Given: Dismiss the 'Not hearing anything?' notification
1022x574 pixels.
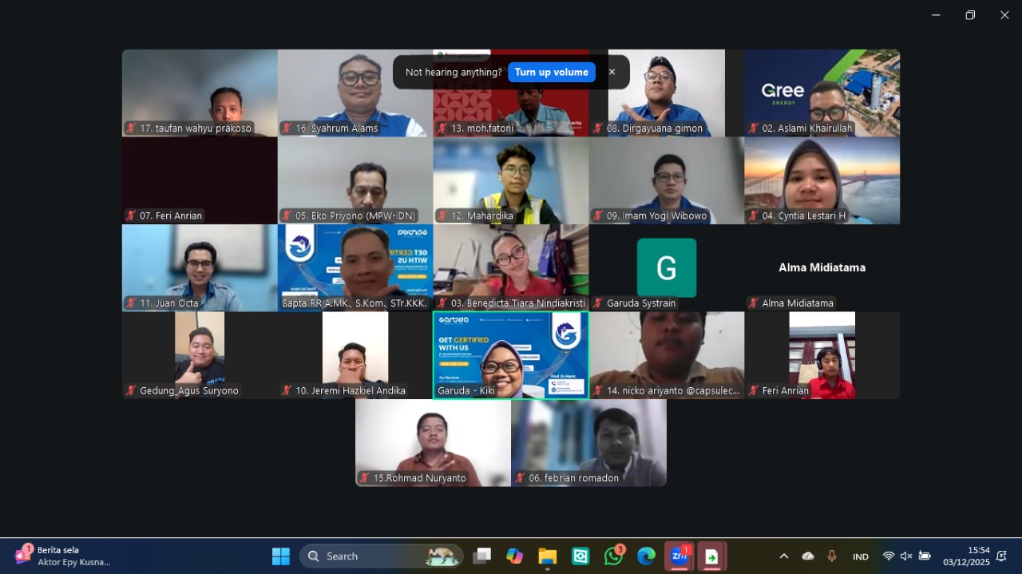Looking at the screenshot, I should pos(612,72).
